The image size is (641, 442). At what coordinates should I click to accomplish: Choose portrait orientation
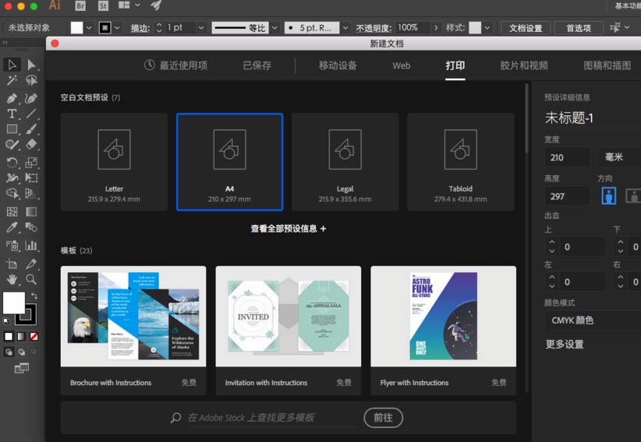tap(609, 196)
